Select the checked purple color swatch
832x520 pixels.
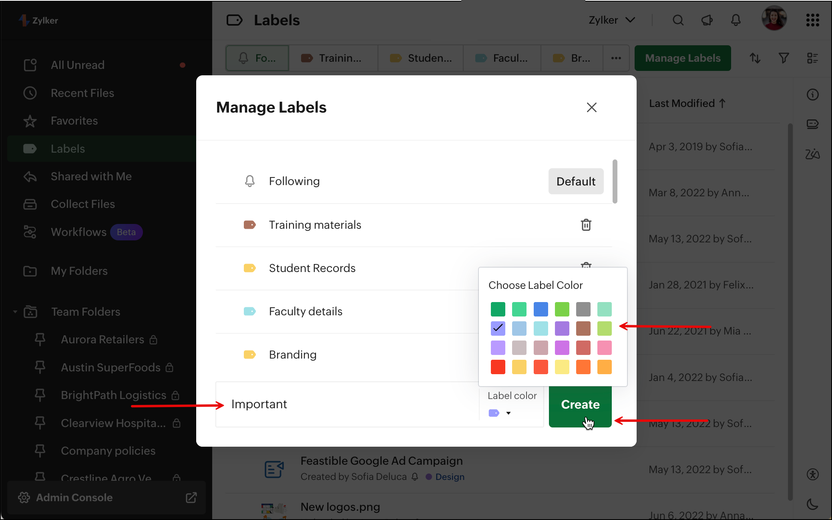pyautogui.click(x=498, y=329)
